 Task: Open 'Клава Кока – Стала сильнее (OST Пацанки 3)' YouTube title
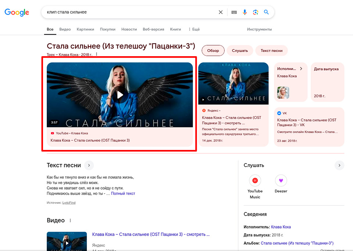(90, 140)
